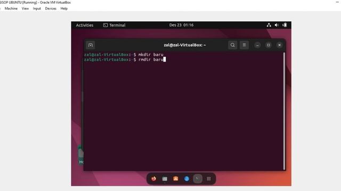Open Ubuntu Software from the dock
This screenshot has width=341, height=191.
tap(176, 179)
